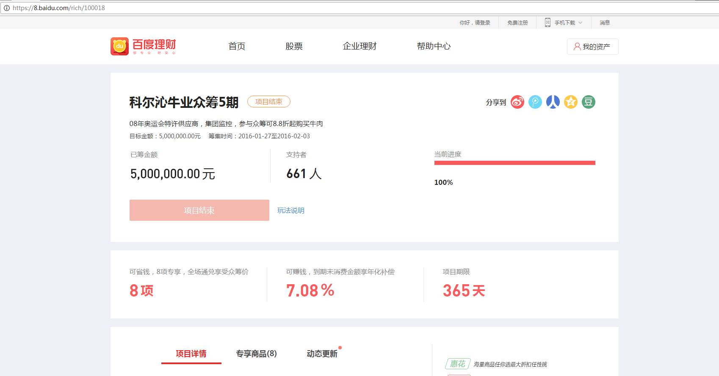This screenshot has width=719, height=376.
Task: Open the 企业理财 navigation item
Action: [x=359, y=46]
